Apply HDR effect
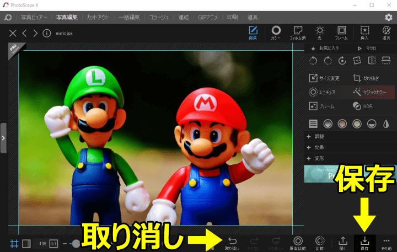This screenshot has height=252, width=397. (x=363, y=106)
